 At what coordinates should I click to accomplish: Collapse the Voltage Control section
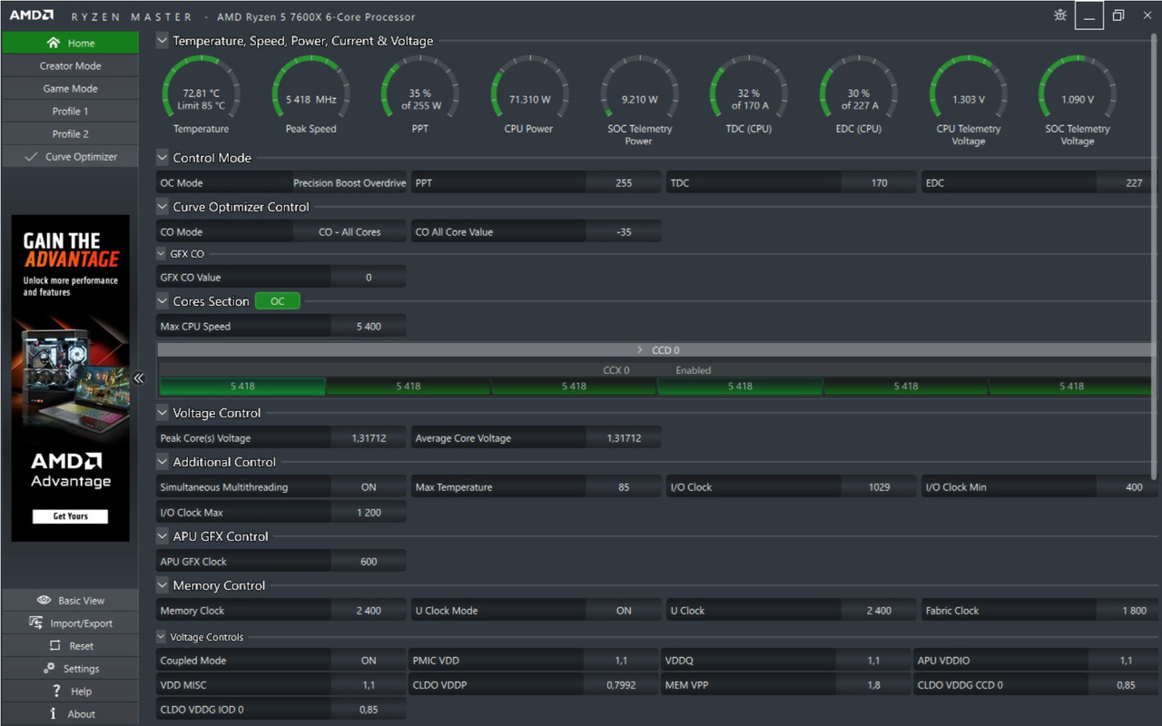tap(162, 412)
